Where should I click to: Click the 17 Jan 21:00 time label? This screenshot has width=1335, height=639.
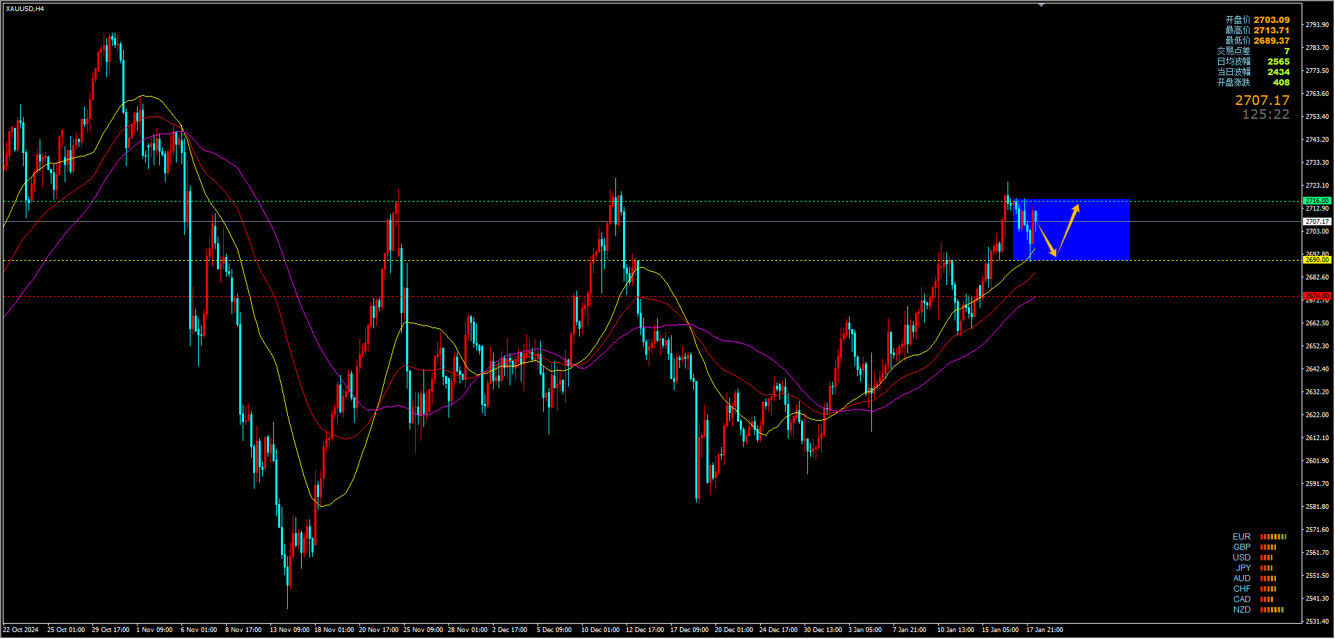(x=1044, y=630)
